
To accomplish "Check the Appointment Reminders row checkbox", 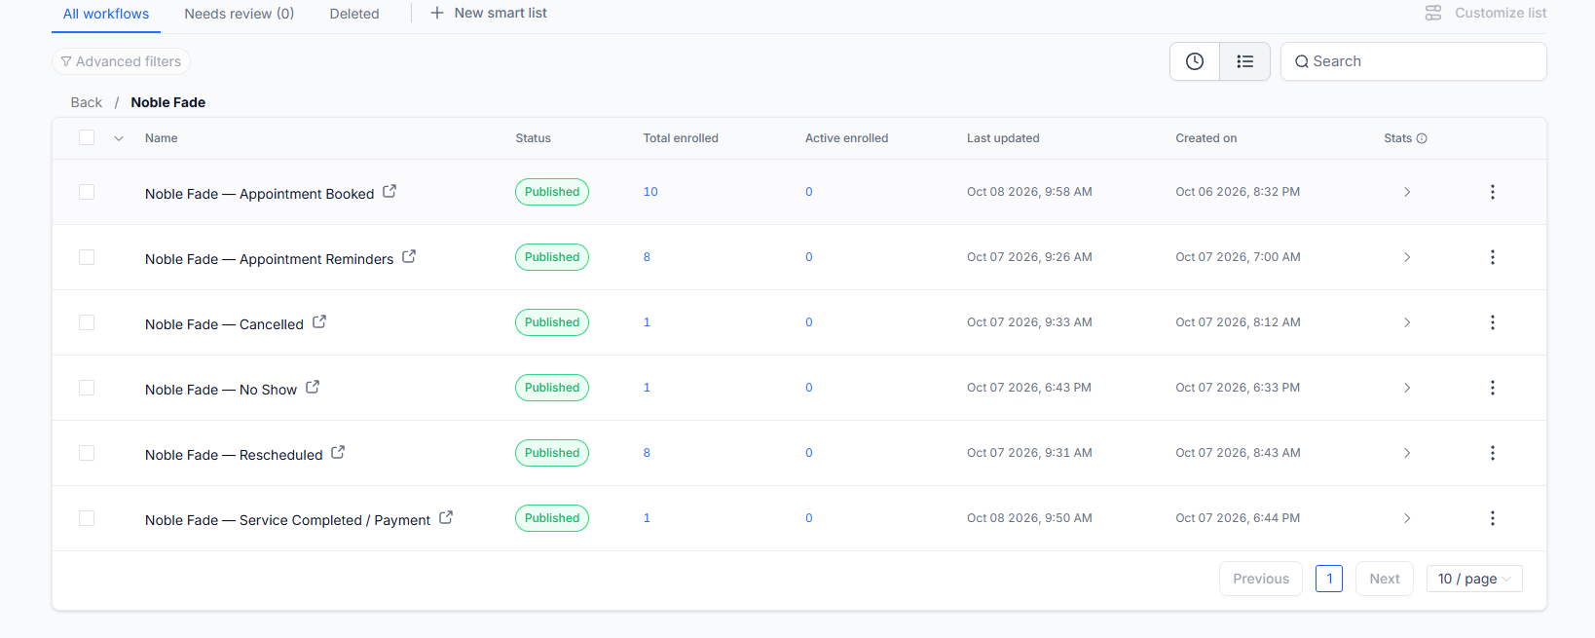I will point(87,257).
